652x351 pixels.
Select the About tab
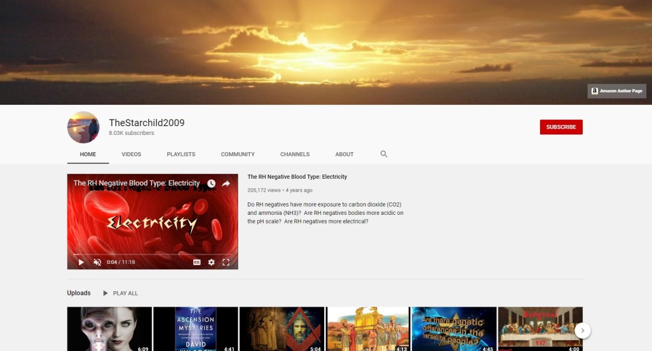tap(344, 154)
